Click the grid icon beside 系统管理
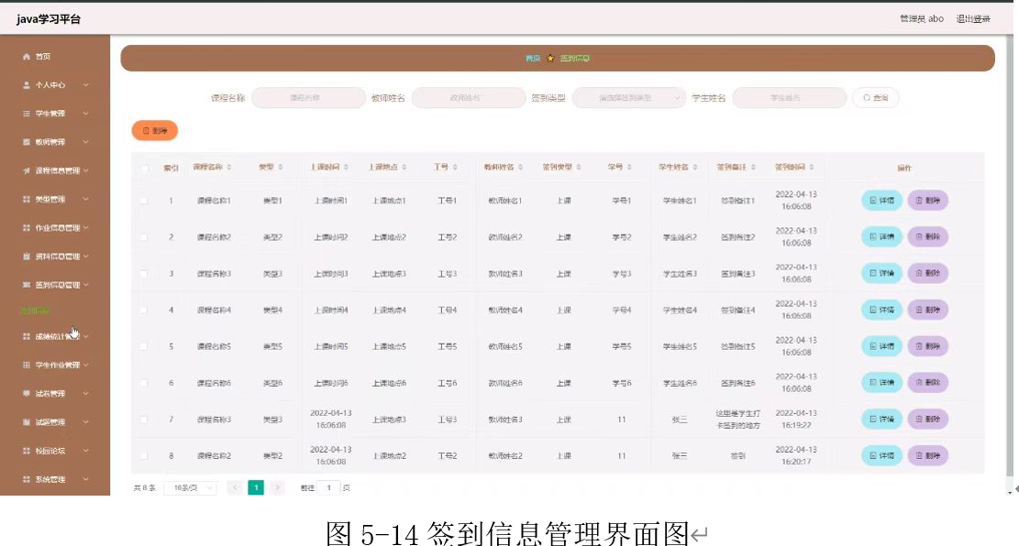 pos(26,479)
